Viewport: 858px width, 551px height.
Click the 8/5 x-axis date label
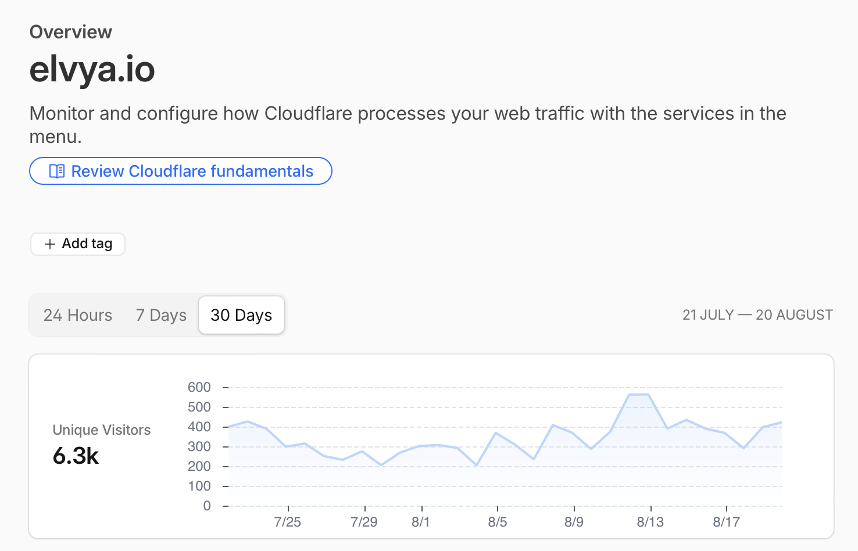click(498, 522)
